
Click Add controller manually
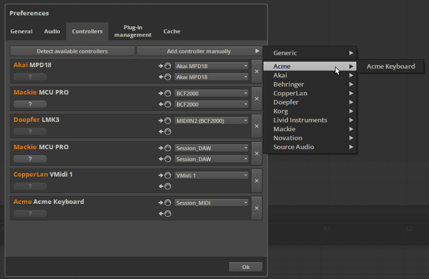[x=199, y=51]
